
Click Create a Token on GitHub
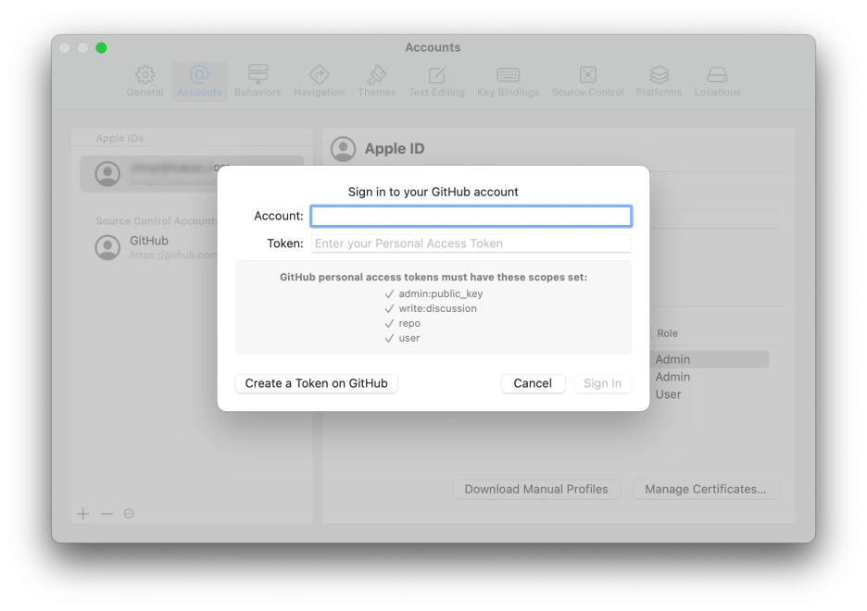[316, 383]
